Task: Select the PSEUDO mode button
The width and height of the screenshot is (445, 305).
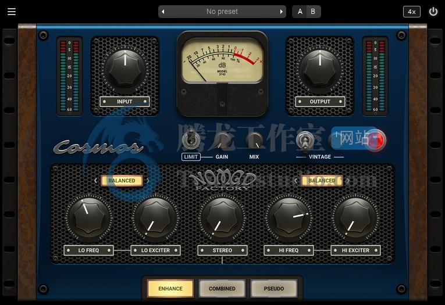Action: click(x=273, y=289)
